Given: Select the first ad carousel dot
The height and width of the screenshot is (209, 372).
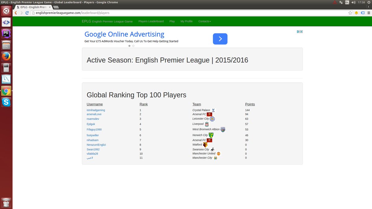Looking at the screenshot, I should [130, 46].
